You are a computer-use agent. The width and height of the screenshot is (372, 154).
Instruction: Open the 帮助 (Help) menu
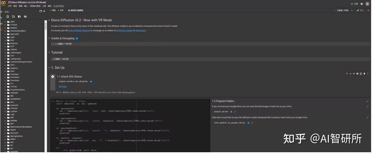coord(49,6)
